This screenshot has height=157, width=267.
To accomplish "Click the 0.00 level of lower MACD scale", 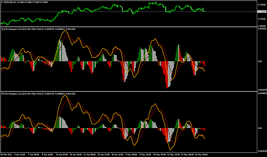I will [260, 128].
